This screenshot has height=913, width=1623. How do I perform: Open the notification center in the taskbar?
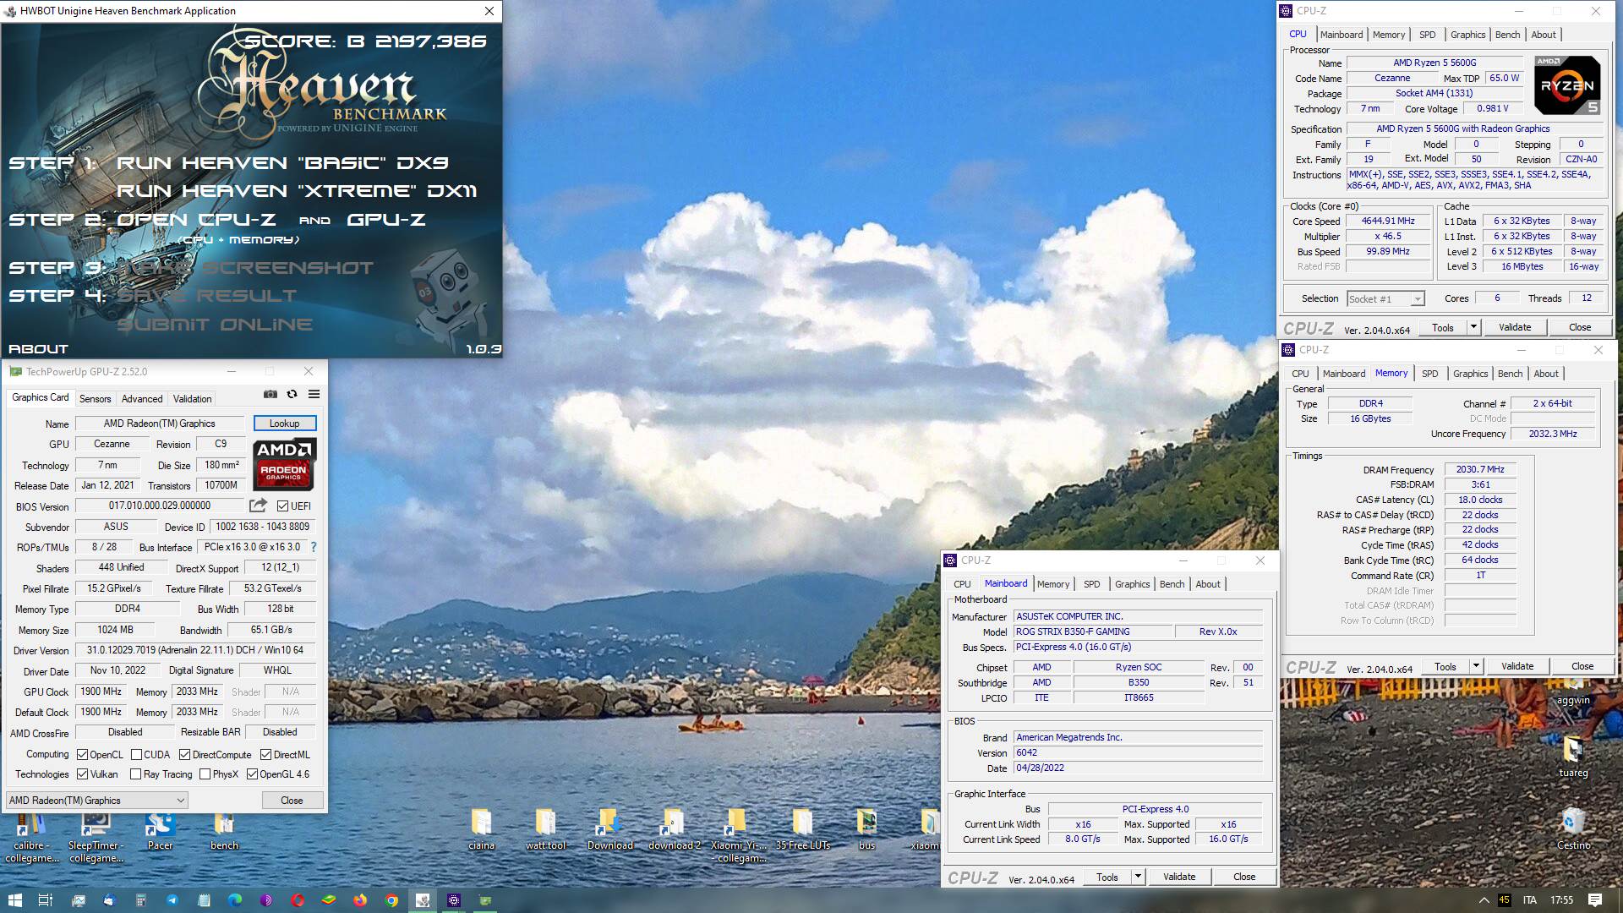pyautogui.click(x=1594, y=900)
